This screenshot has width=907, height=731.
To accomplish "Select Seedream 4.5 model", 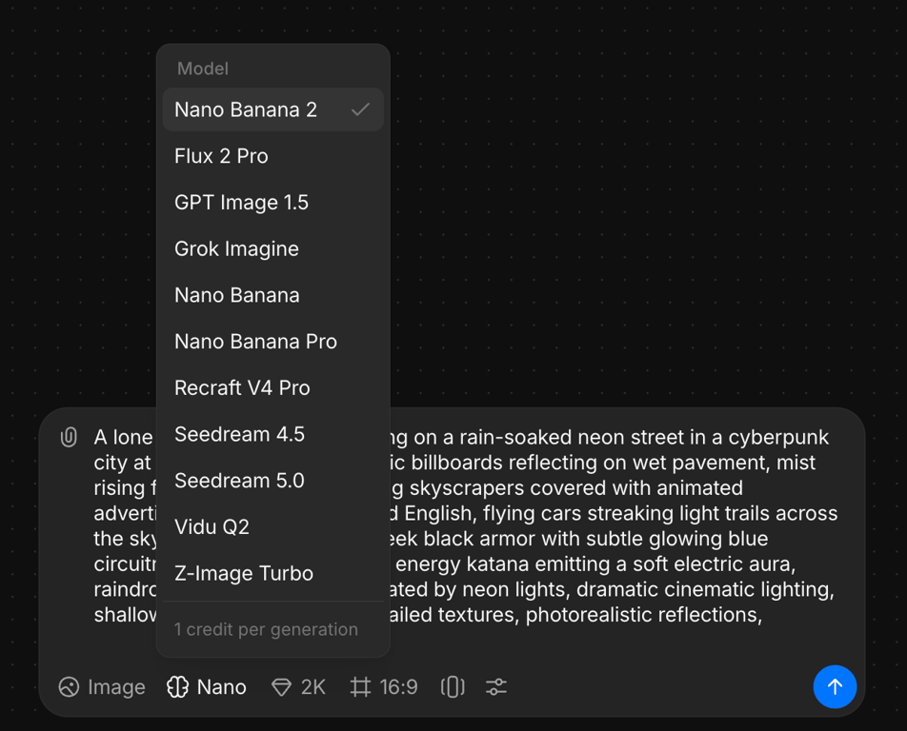I will point(273,434).
